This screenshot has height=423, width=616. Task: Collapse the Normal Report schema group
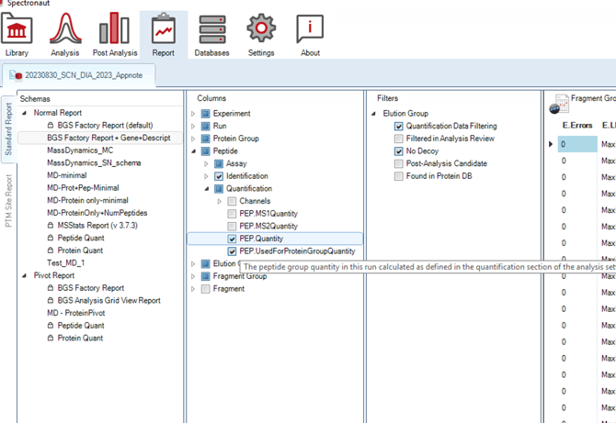(x=25, y=114)
